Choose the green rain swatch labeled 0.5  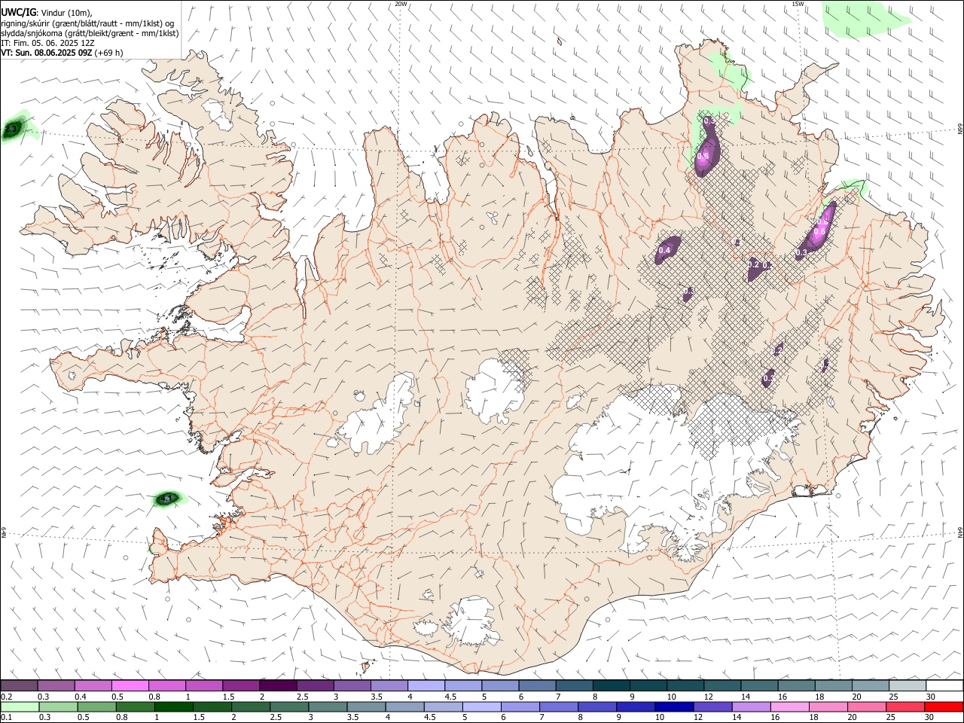click(x=97, y=707)
